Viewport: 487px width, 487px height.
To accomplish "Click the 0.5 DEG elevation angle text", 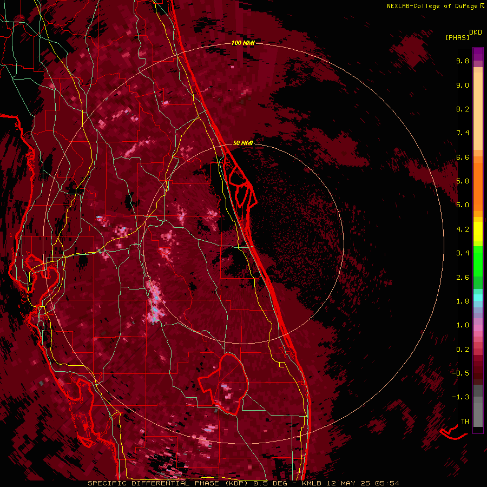I will pos(270,483).
